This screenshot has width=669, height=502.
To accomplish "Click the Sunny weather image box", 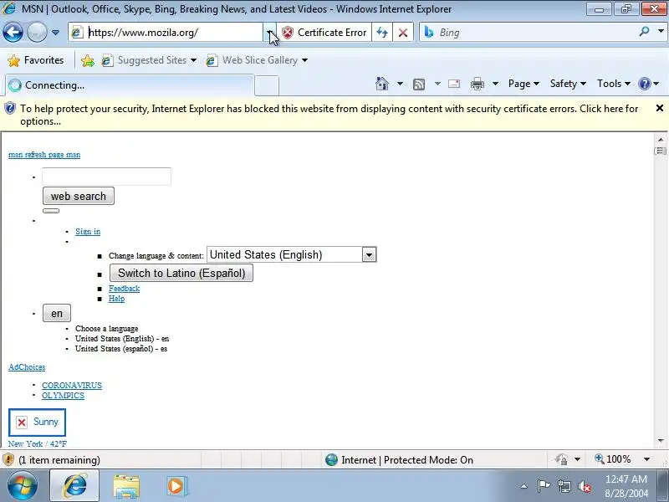I will (x=37, y=423).
